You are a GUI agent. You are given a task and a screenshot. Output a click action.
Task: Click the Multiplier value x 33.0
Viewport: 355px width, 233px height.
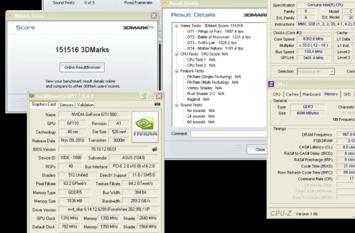tap(314, 46)
